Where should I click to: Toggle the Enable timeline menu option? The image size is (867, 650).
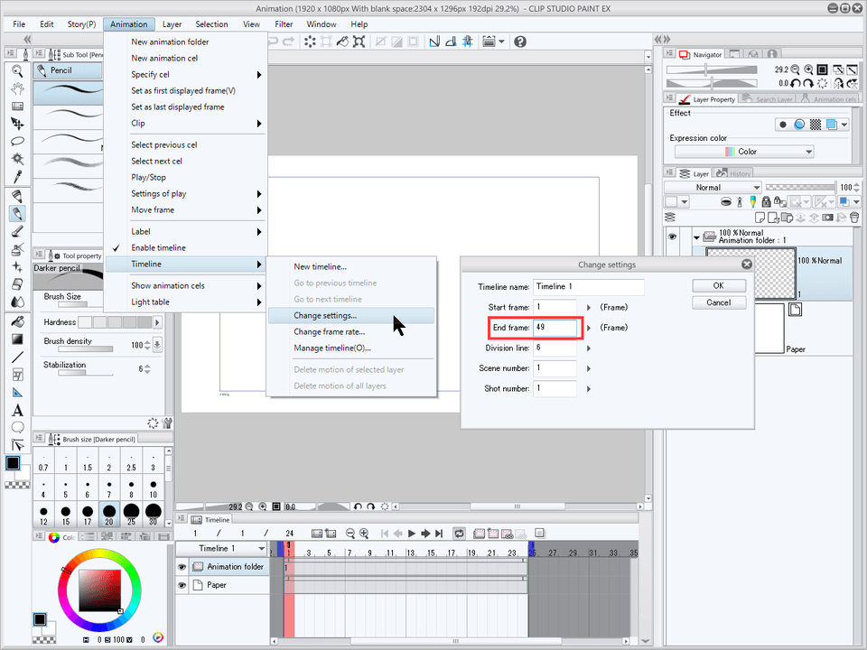[158, 247]
